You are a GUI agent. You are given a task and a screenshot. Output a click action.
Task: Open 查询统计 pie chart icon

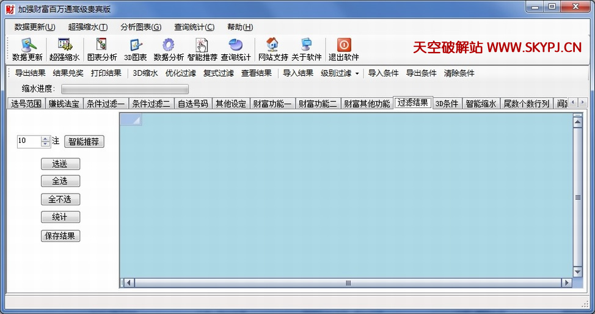pyautogui.click(x=236, y=46)
